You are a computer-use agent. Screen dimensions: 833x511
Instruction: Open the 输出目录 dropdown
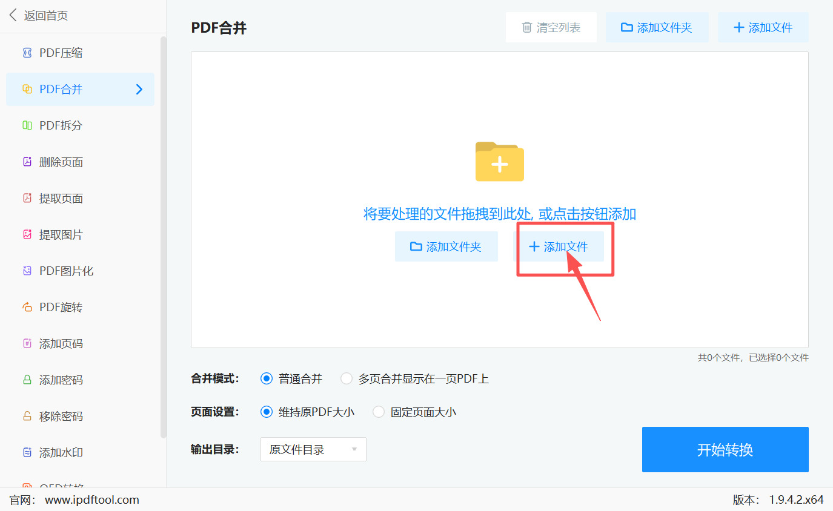313,449
